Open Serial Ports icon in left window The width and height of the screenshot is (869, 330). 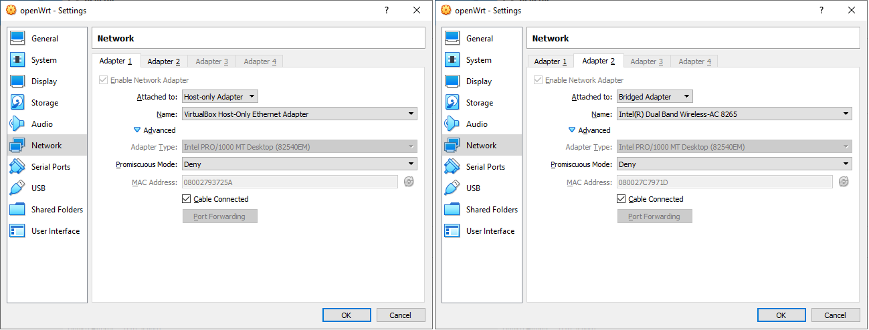click(18, 167)
